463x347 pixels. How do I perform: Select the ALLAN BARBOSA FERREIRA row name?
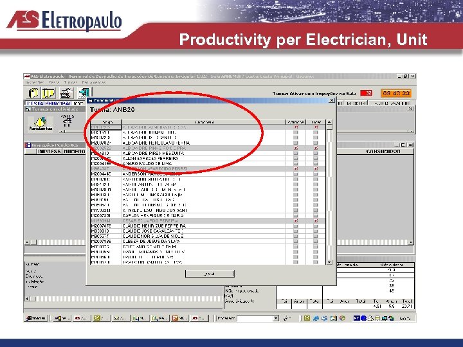150,158
